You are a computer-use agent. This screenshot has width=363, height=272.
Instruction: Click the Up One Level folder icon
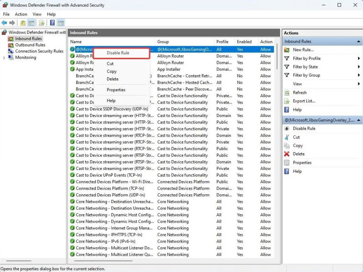23,23
